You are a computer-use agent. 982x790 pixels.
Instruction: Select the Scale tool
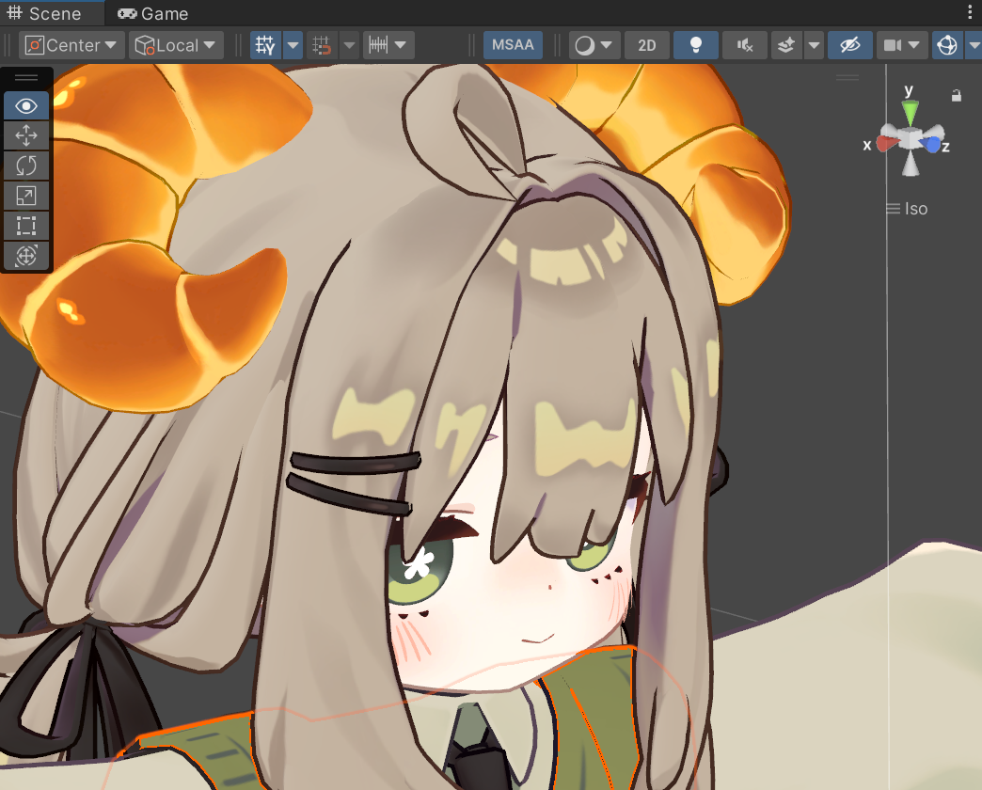point(26,196)
